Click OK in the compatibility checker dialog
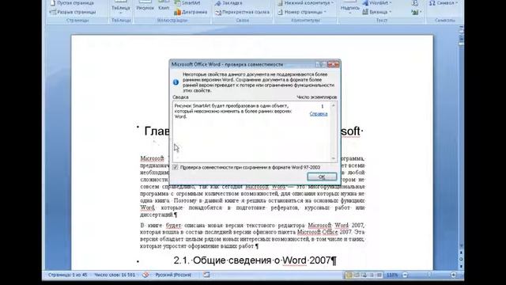Screen dimensions: 506x285 pos(322,177)
